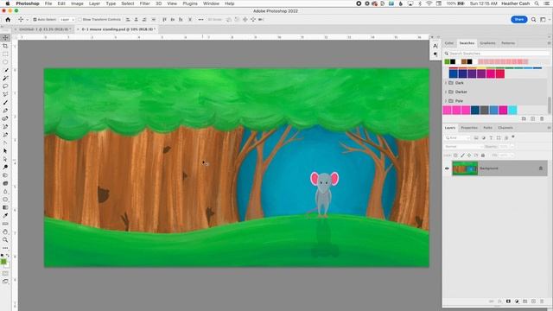Open the Image menu
This screenshot has width=553, height=311.
coord(77,3)
